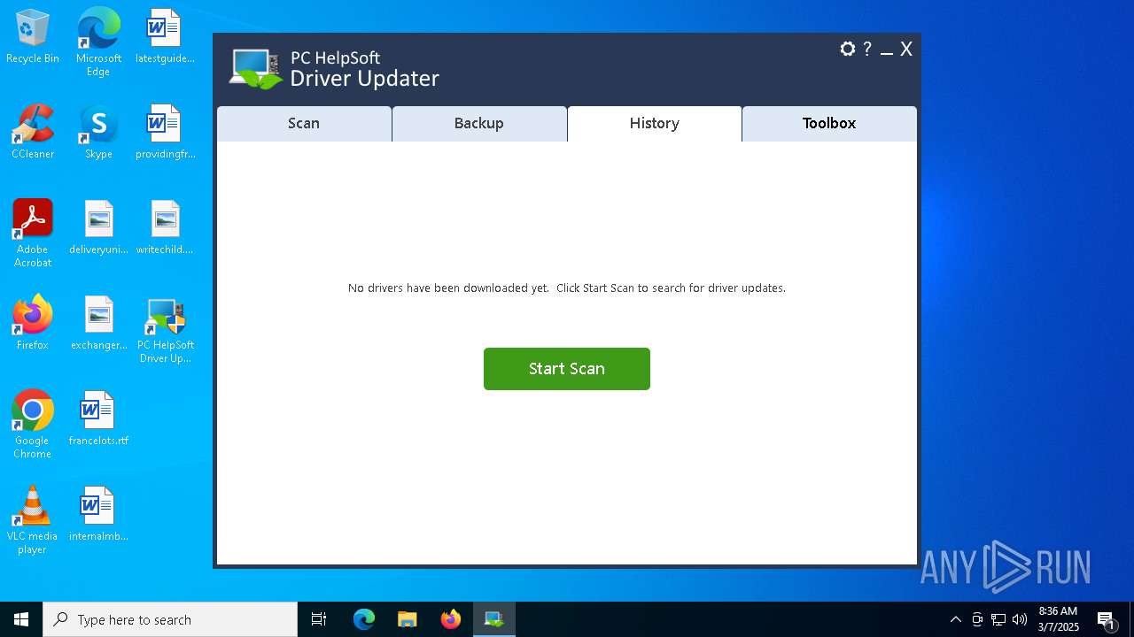Click the green Start Scan button
1134x637 pixels.
(x=567, y=369)
